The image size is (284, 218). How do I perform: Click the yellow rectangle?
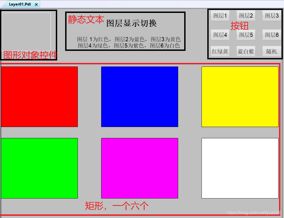tap(240, 97)
